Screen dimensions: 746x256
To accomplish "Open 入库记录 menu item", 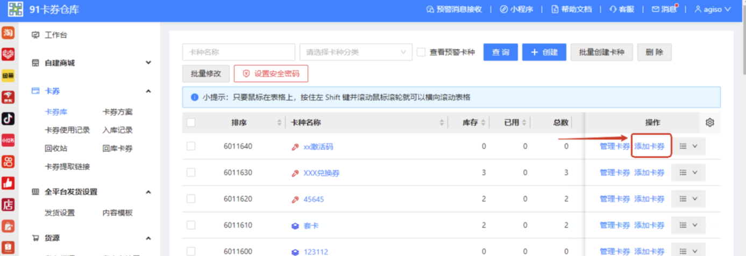I will point(117,130).
